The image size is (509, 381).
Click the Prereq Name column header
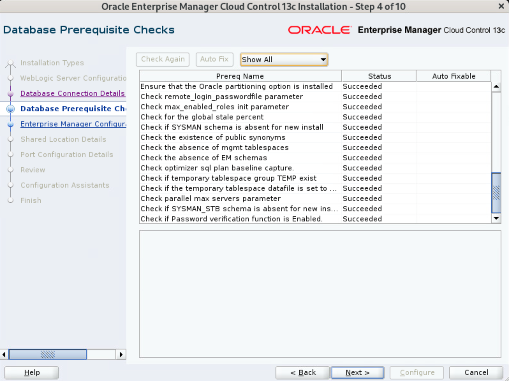tap(240, 76)
